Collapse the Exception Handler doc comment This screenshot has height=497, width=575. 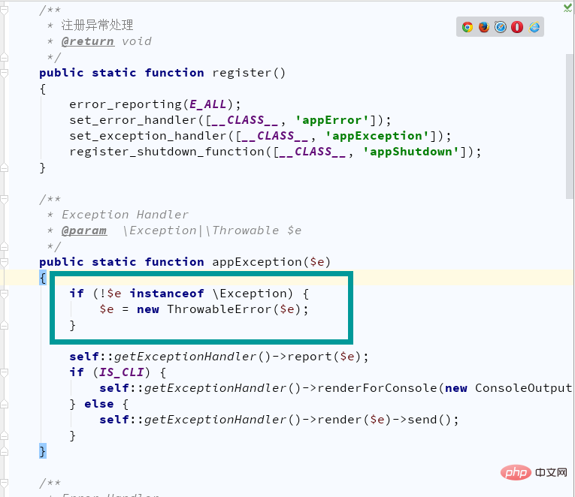click(x=4, y=199)
